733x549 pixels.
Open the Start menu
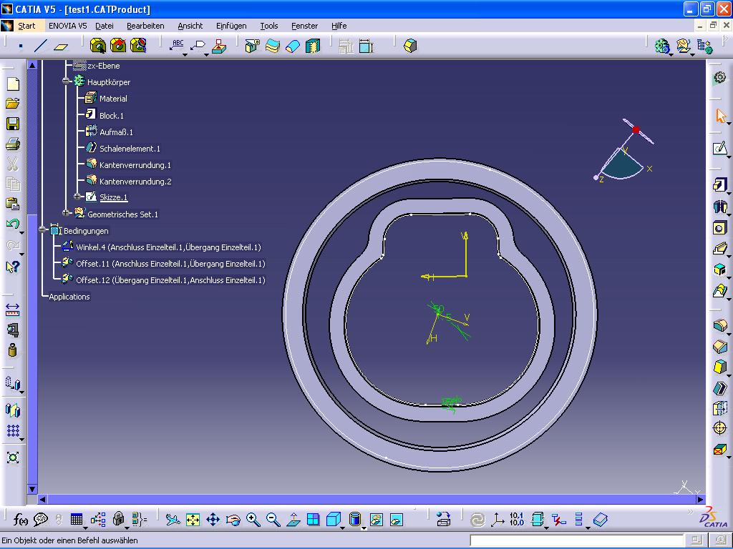point(26,26)
